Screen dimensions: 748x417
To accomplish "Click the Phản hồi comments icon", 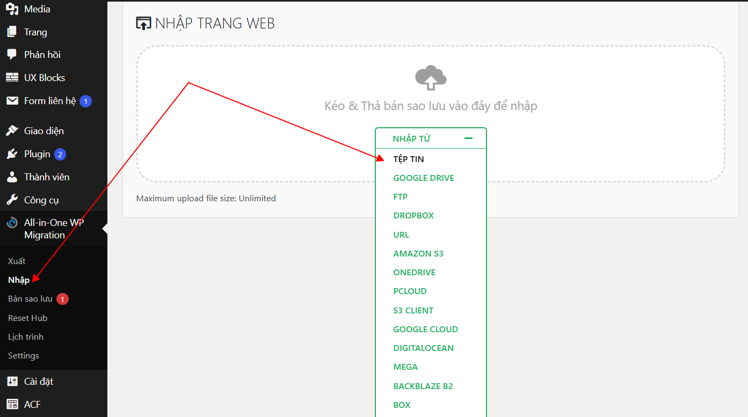I will [x=12, y=55].
